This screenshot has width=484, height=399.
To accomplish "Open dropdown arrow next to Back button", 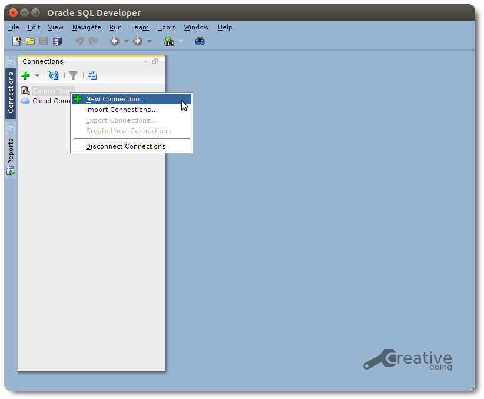I will [x=126, y=41].
